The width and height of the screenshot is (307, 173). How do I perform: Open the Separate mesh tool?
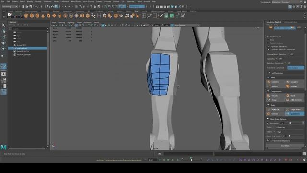click(295, 82)
